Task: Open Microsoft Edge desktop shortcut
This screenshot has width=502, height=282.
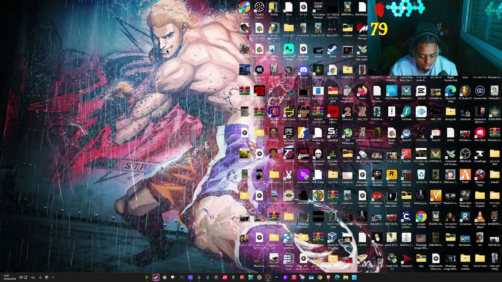Action: pyautogui.click(x=450, y=95)
